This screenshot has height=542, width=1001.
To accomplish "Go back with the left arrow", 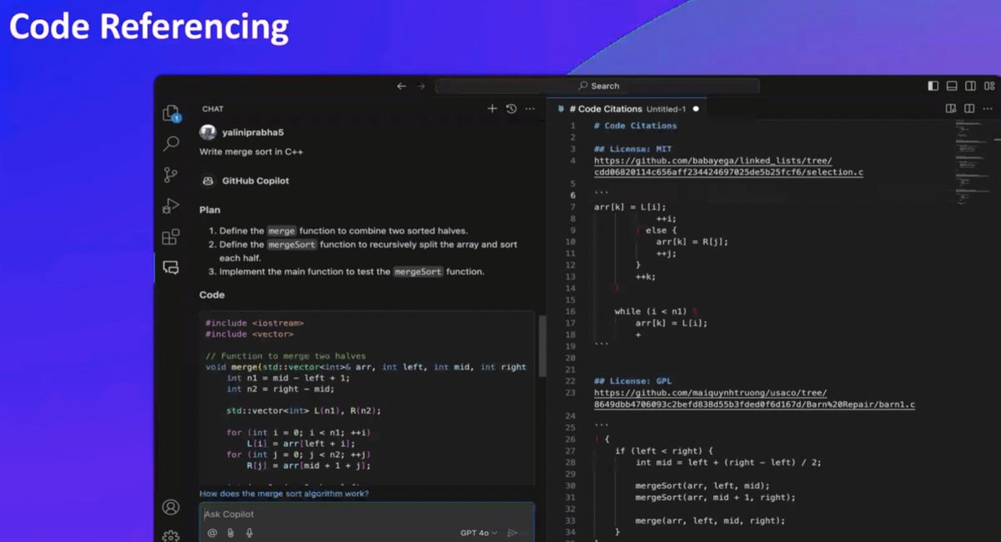I will coord(401,86).
